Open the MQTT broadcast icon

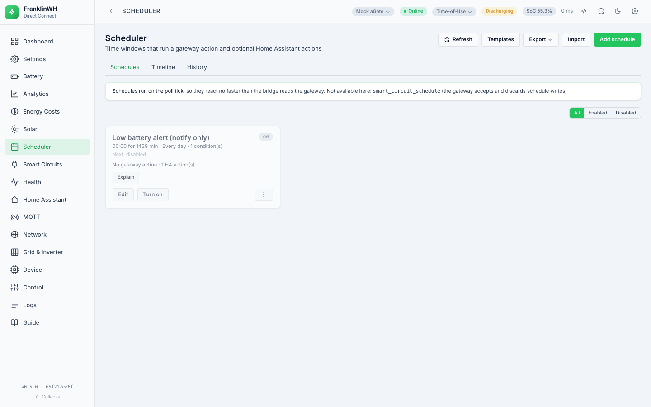click(x=14, y=217)
